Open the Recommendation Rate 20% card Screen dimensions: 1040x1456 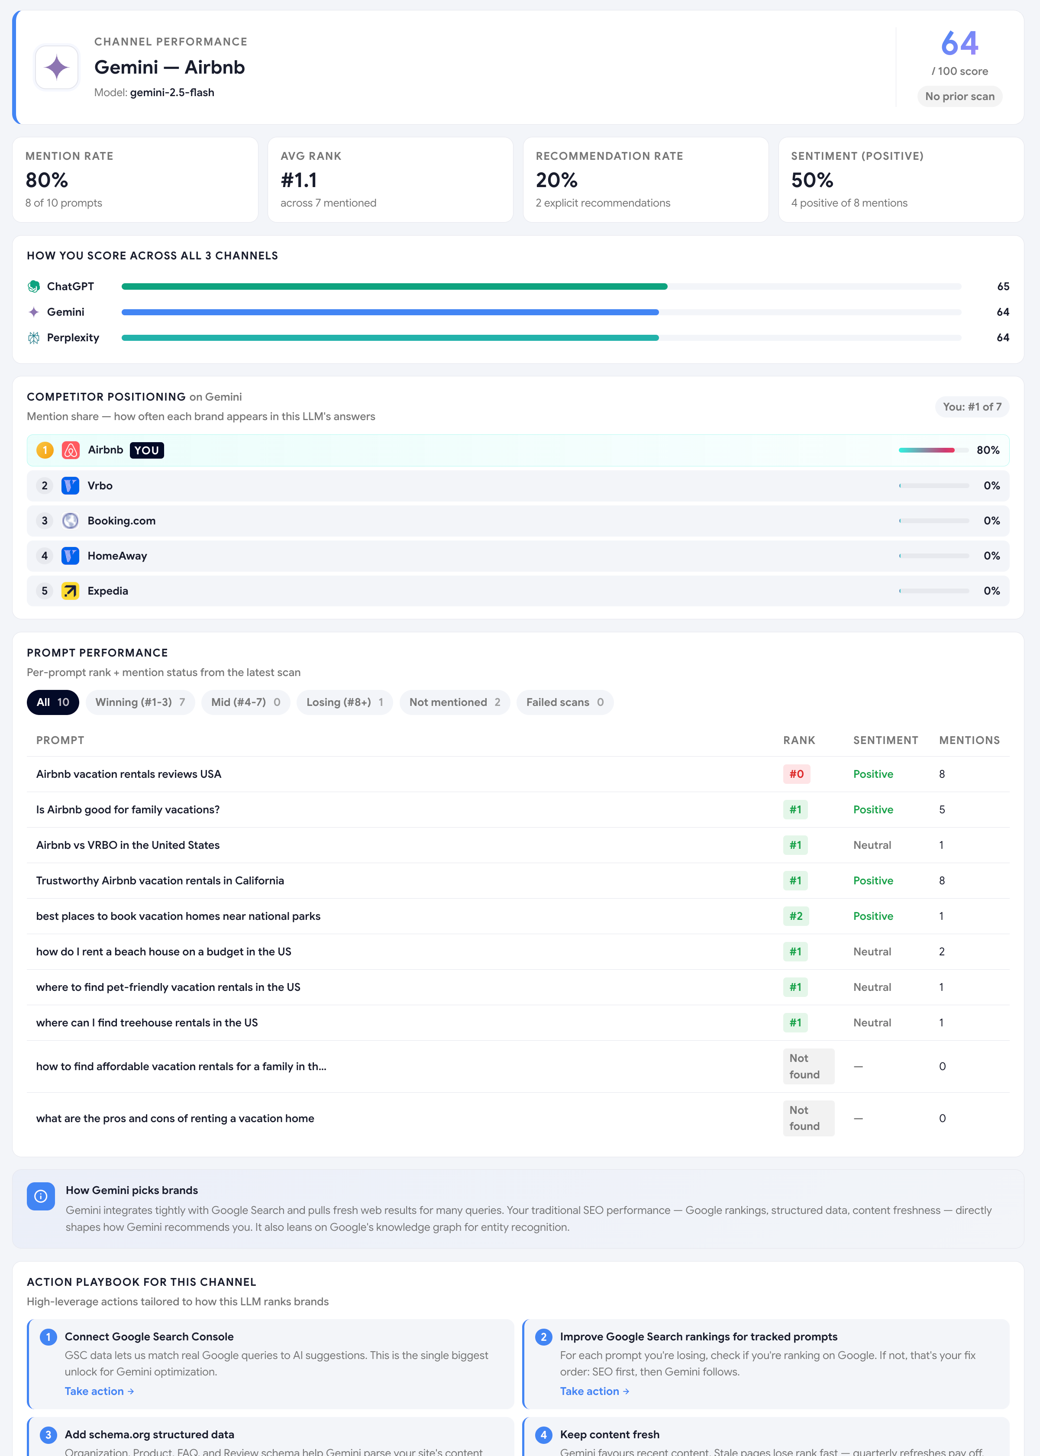[x=646, y=180]
